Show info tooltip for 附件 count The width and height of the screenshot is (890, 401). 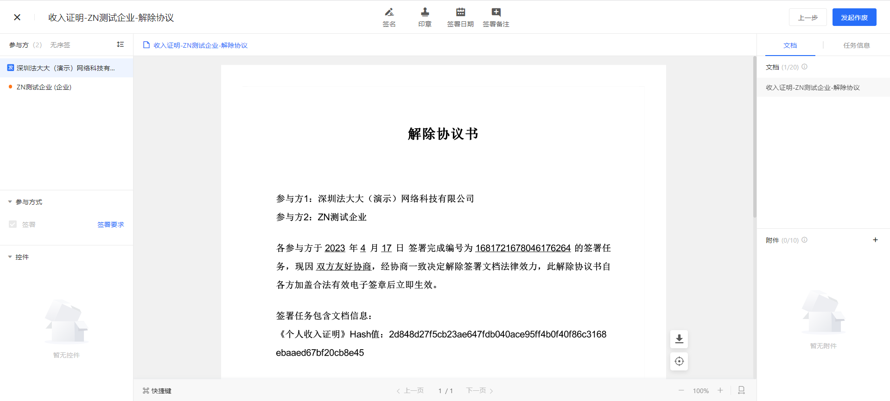tap(805, 240)
